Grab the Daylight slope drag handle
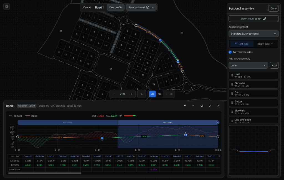This screenshot has width=284, height=180. (x=232, y=121)
